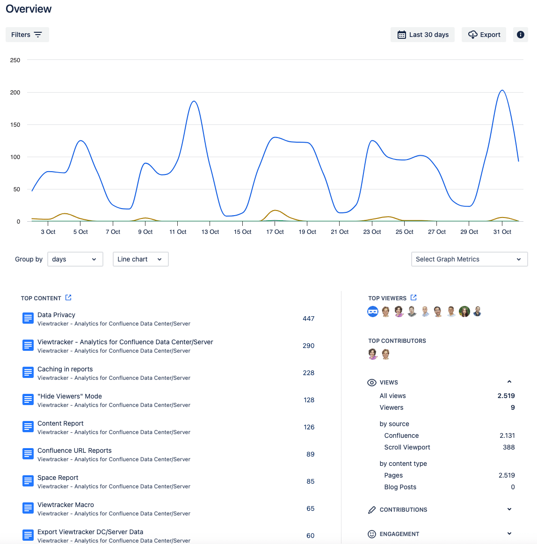The width and height of the screenshot is (537, 544).
Task: Open the Data Privacy page link
Action: coord(56,314)
